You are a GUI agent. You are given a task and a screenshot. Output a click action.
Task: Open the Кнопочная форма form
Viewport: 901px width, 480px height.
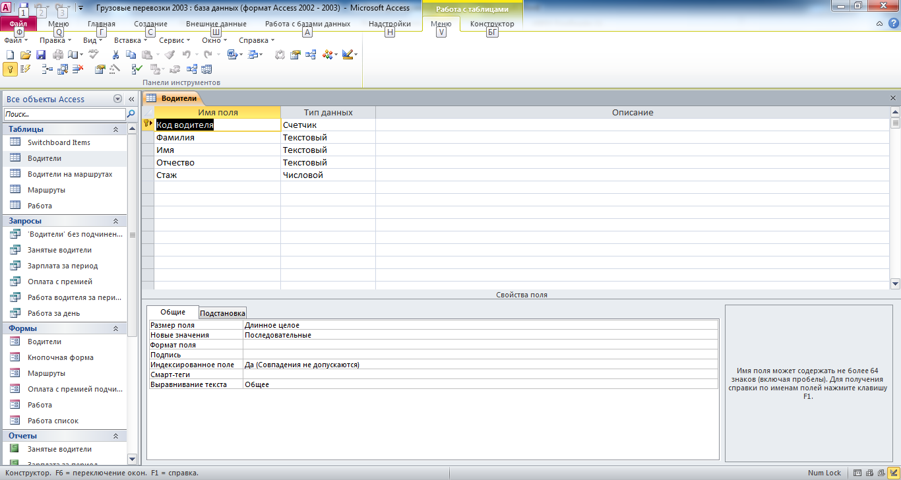pos(61,357)
